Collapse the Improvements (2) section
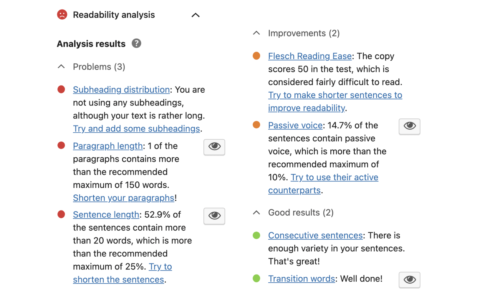The height and width of the screenshot is (305, 477). (x=256, y=33)
